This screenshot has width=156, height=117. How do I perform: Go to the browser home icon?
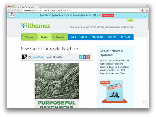(18, 10)
